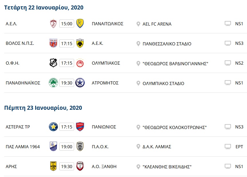247x177 pixels.
Task: Open the 19:00 ΠΑΣ Λαμία match time
Action: tap(67, 147)
